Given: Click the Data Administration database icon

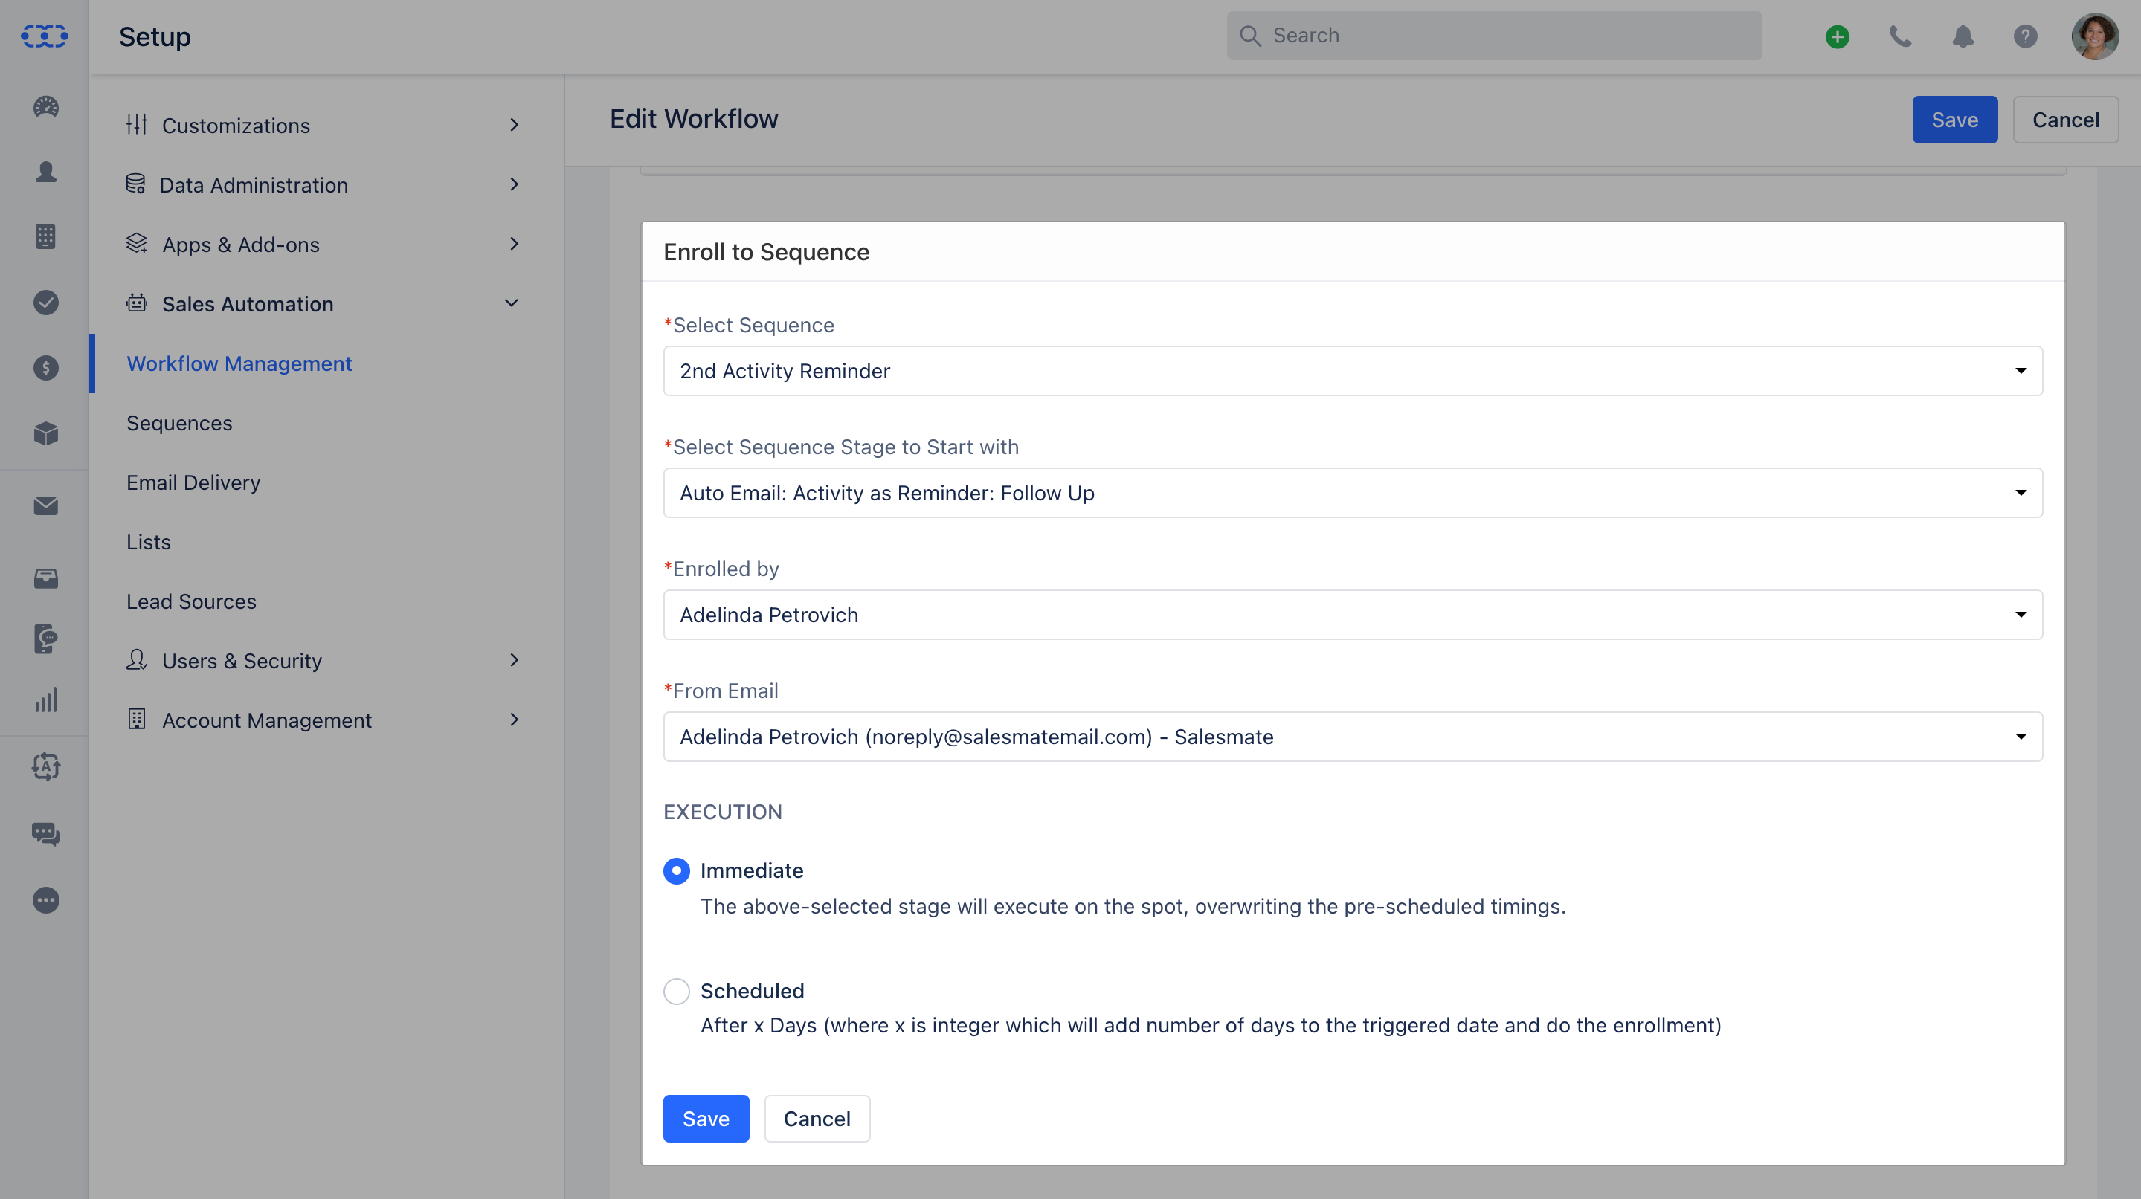Looking at the screenshot, I should pyautogui.click(x=135, y=184).
